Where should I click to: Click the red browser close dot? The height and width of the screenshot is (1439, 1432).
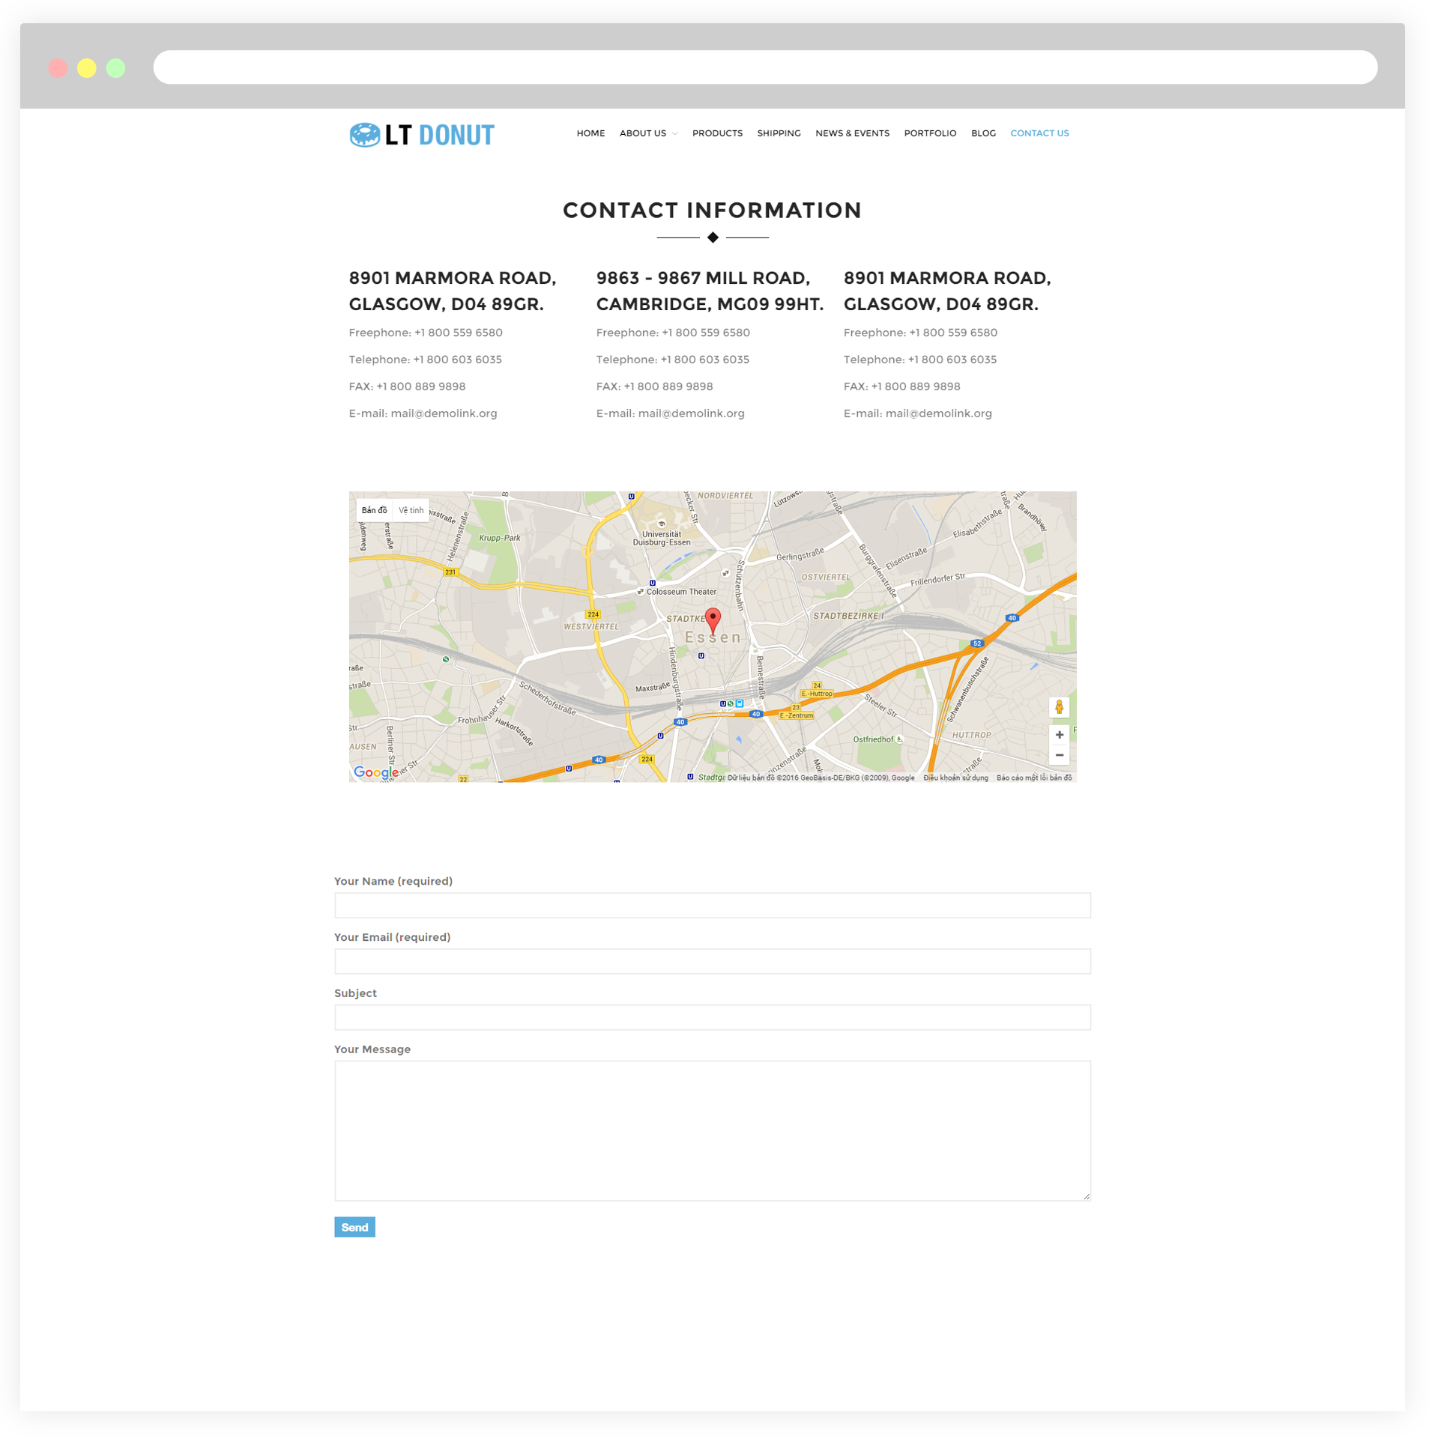(58, 68)
